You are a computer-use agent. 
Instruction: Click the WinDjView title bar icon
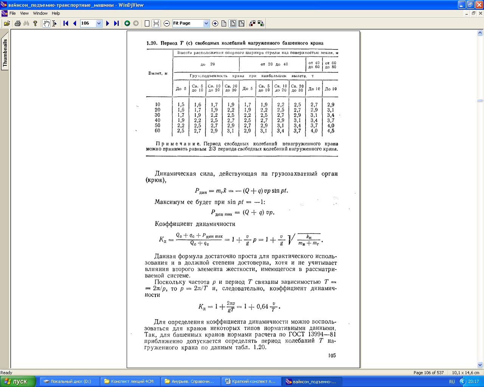(4, 5)
